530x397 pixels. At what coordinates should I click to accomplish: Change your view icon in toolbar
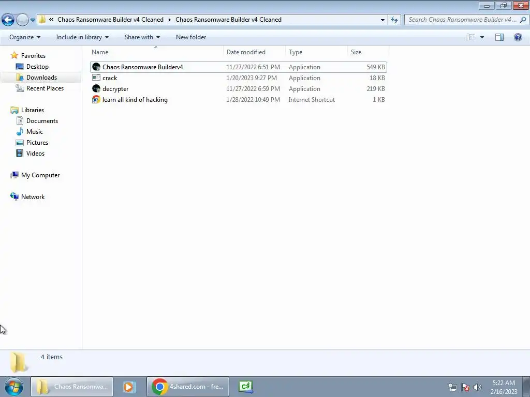pos(471,37)
